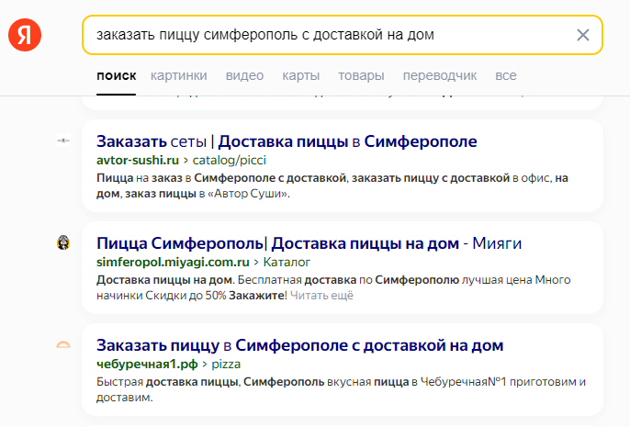The height and width of the screenshot is (427, 630).
Task: Expand the все services menu
Action: point(505,75)
